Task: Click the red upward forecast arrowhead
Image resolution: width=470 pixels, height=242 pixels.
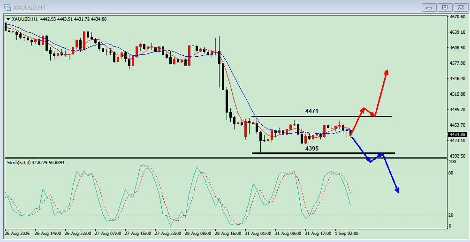Action: click(387, 72)
